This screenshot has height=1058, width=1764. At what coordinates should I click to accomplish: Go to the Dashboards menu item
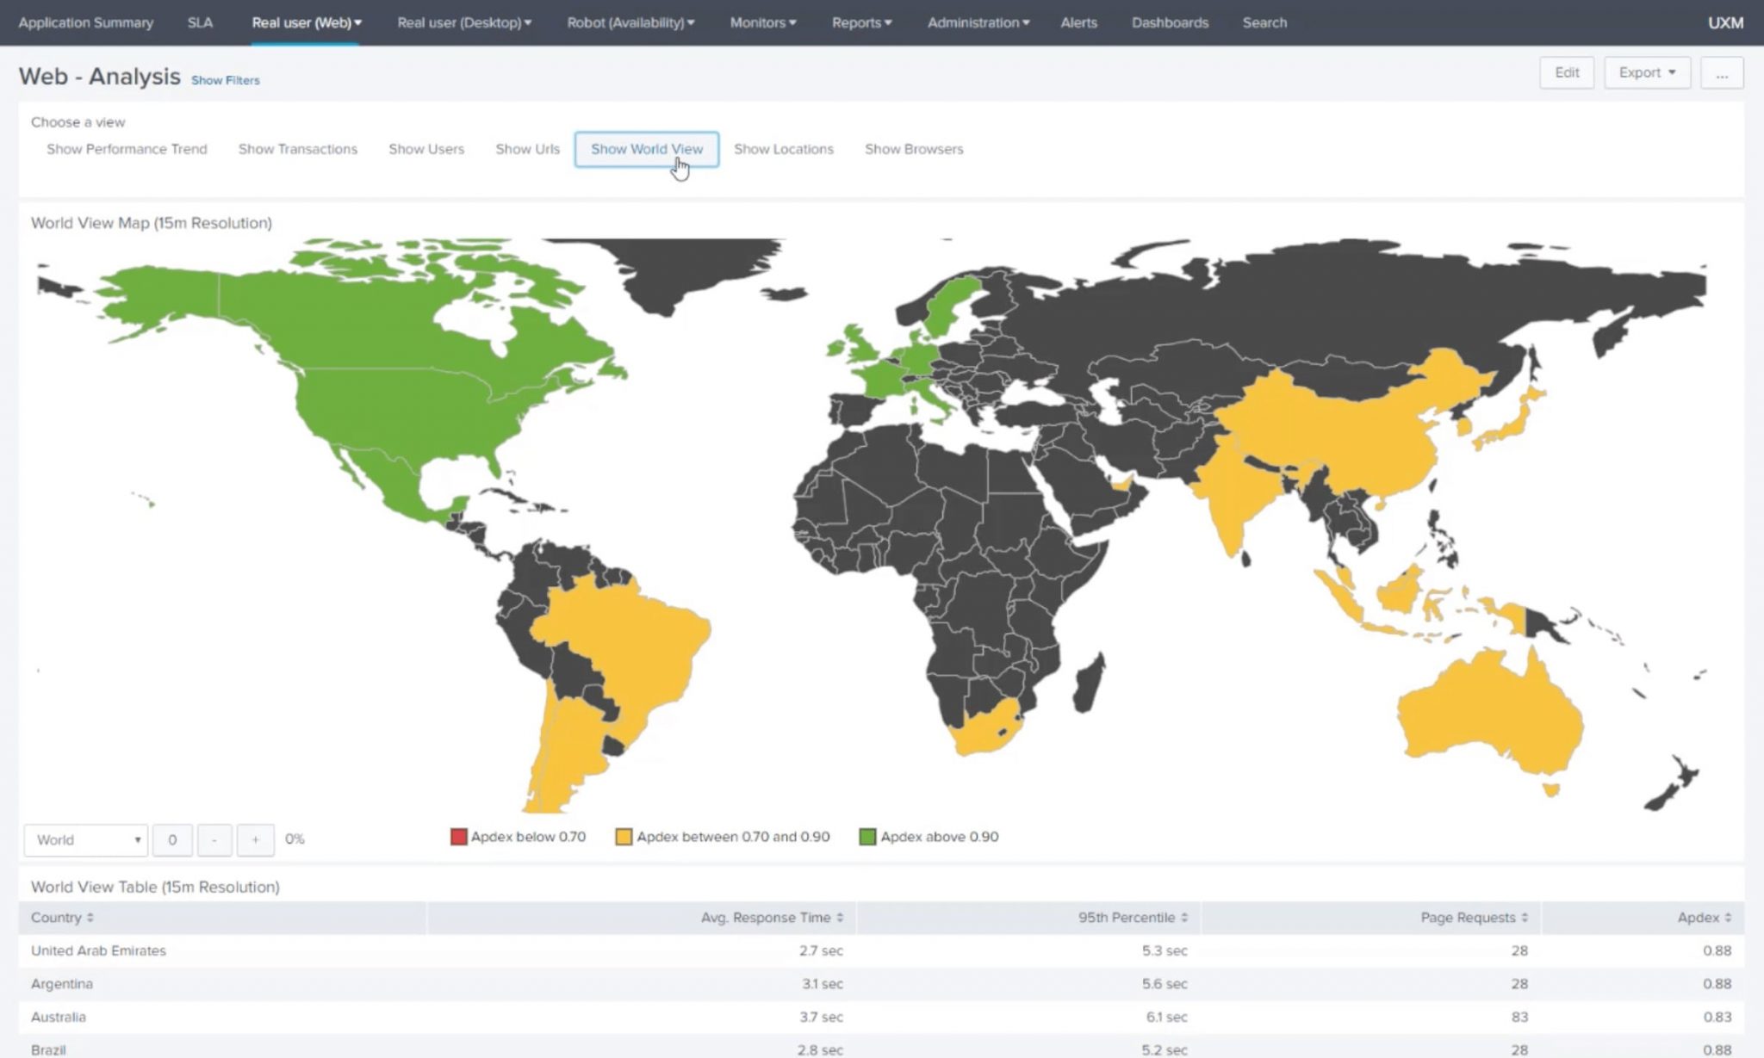click(1170, 23)
